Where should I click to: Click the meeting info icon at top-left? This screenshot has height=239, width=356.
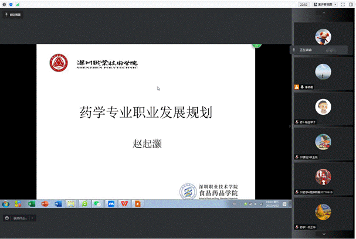[x=4, y=4]
